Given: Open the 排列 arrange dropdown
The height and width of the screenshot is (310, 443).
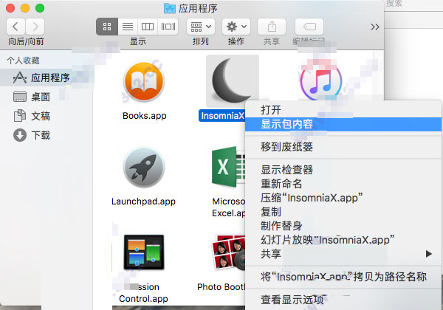Looking at the screenshot, I should click(201, 27).
